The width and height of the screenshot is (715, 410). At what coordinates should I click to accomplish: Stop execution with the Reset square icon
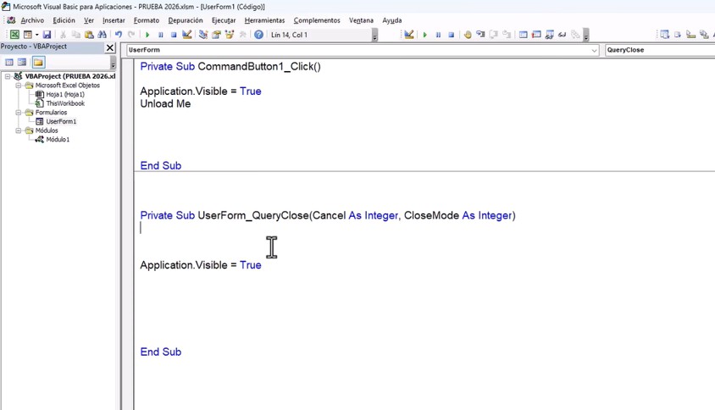(174, 35)
